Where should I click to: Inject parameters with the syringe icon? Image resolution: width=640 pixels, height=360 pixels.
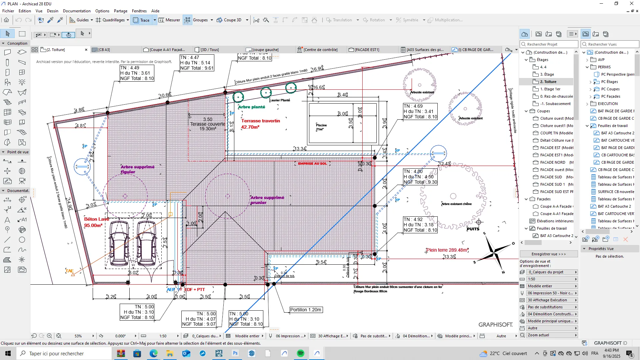60,20
